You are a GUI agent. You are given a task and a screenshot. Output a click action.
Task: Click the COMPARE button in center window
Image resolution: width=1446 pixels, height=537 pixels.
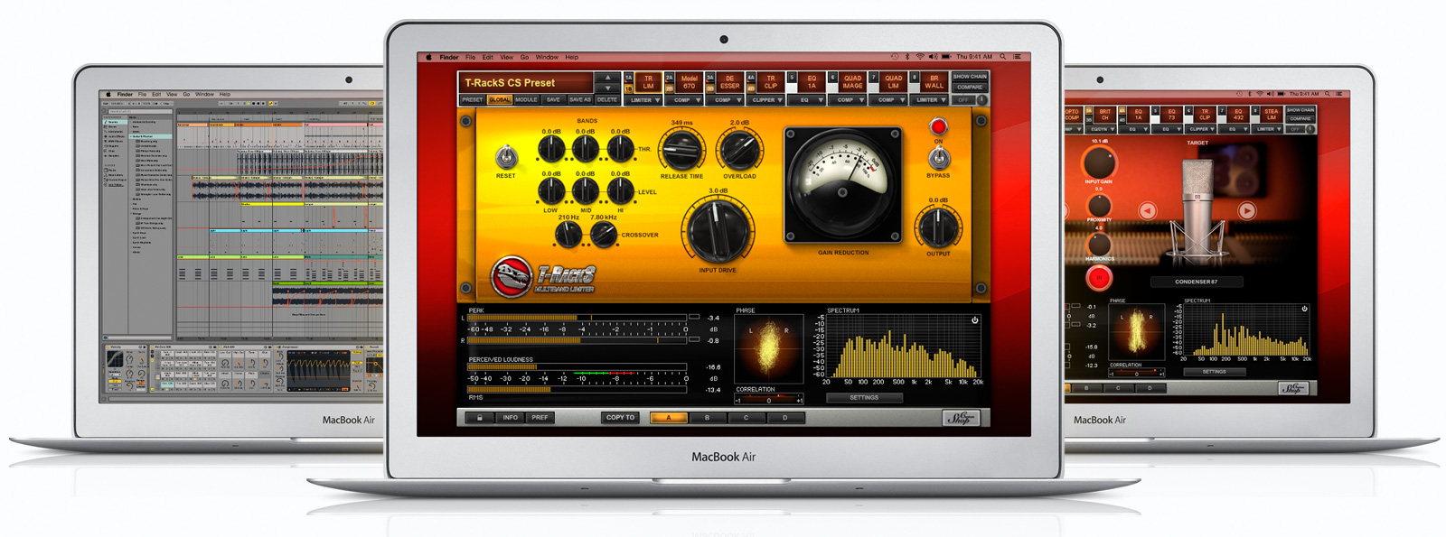tap(970, 88)
